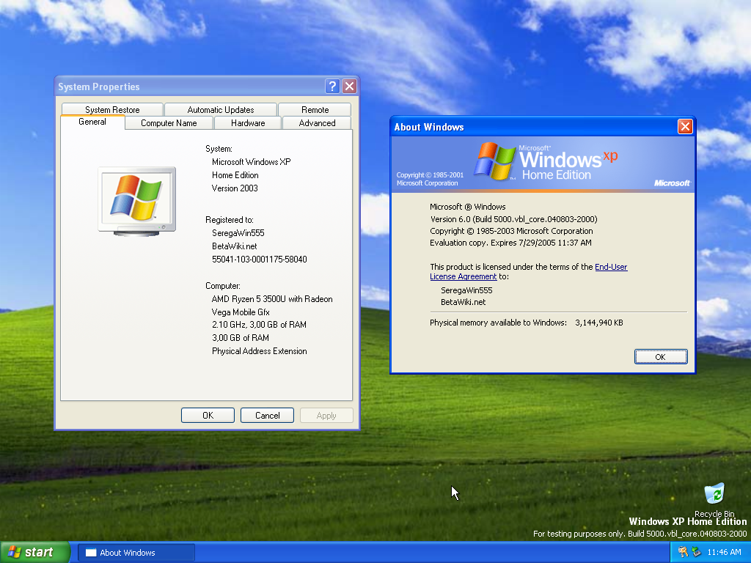Click '2.10 GHz, 3,00 GB of RAM' text

pos(259,325)
